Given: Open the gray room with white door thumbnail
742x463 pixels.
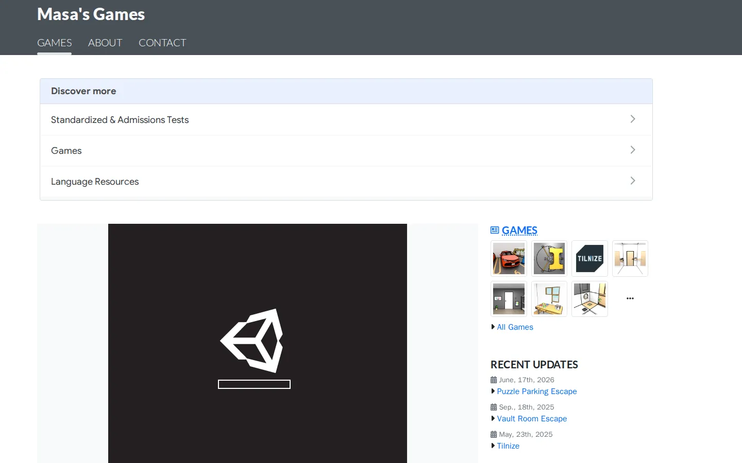Looking at the screenshot, I should pos(509,299).
